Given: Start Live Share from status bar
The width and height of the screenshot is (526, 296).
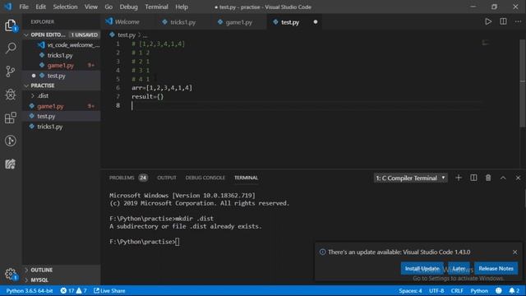Looking at the screenshot, I should 109,290.
